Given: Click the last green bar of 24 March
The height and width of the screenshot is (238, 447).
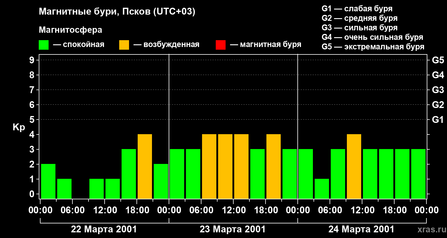Looking at the screenshot, I should [418, 174].
